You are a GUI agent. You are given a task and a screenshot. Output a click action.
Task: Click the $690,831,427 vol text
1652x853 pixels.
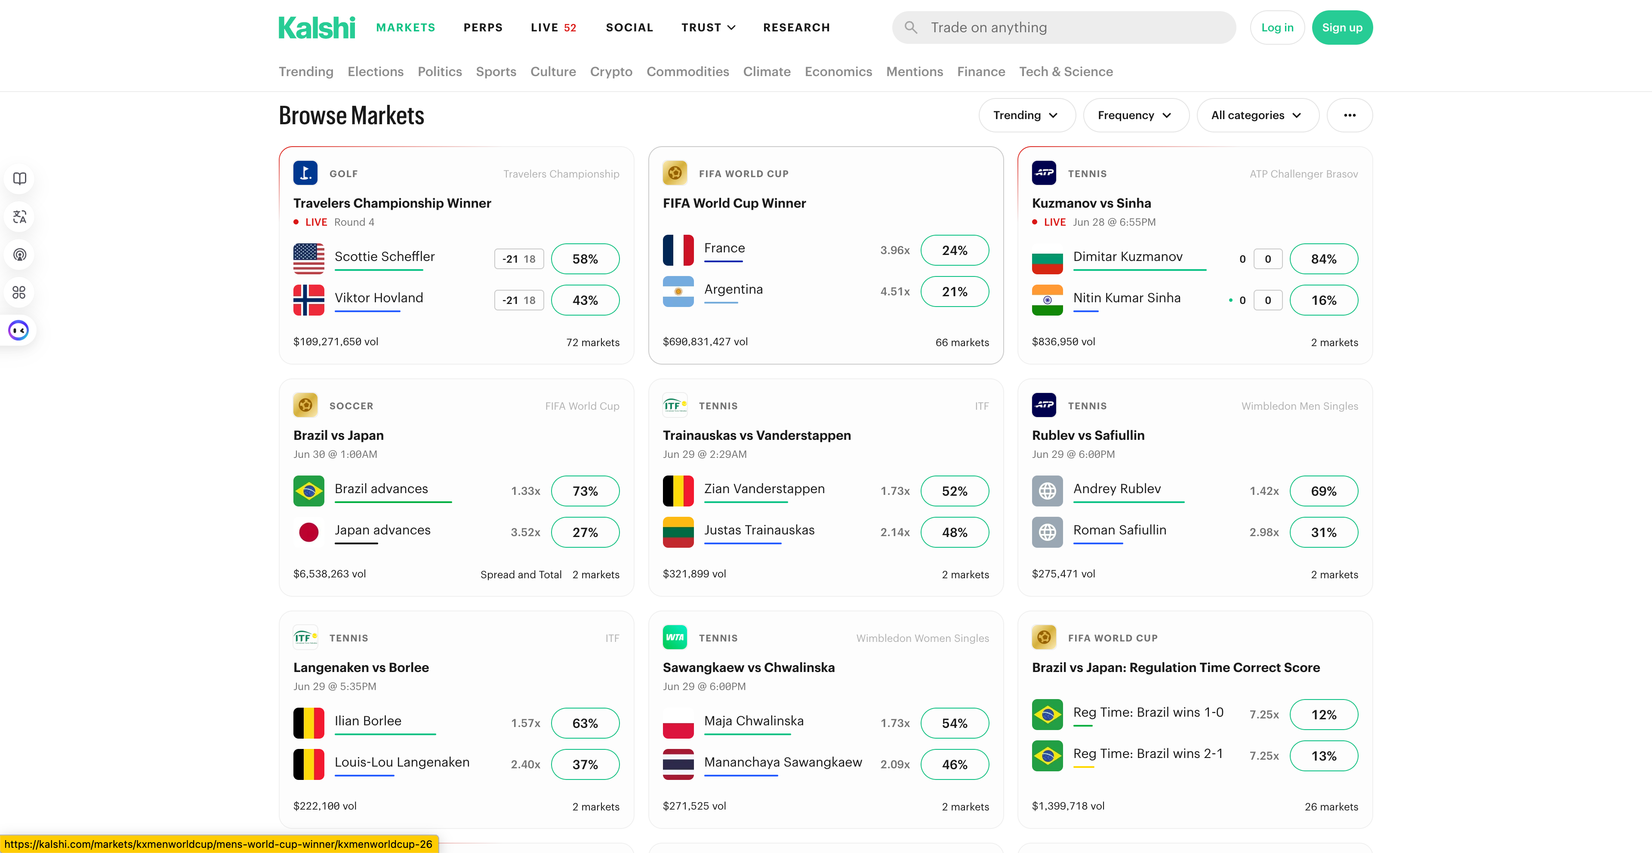(x=705, y=341)
